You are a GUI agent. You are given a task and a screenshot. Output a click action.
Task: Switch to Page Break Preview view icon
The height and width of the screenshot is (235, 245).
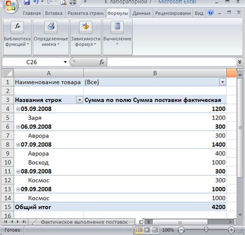pyautogui.click(x=155, y=230)
